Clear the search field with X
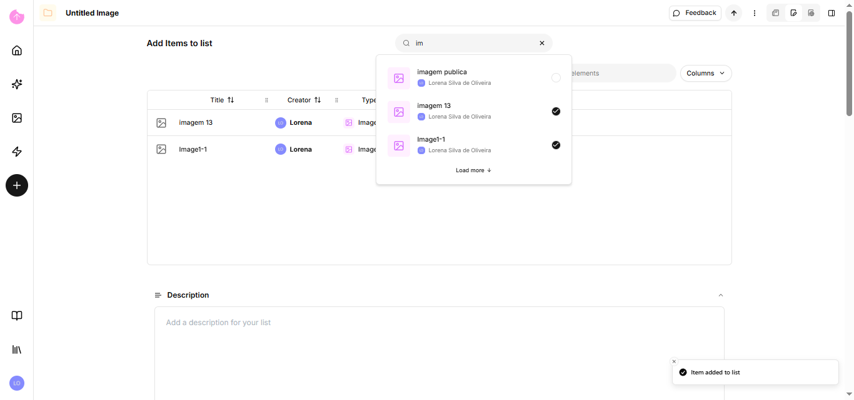Screen dimensions: 854x400 542,43
